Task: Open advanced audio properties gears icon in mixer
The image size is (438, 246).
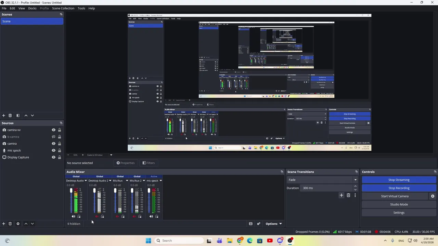Action: click(x=259, y=224)
